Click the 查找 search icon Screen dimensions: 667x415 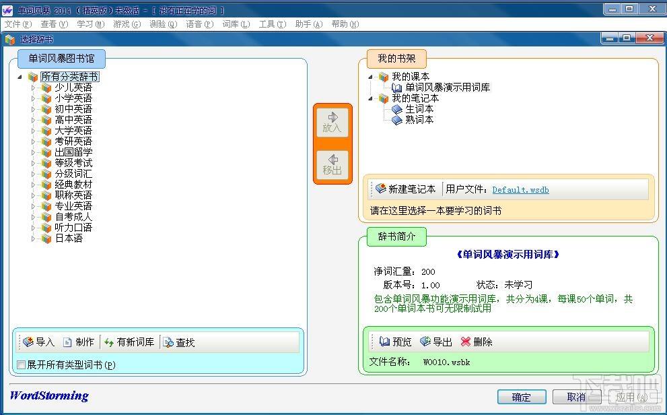tap(168, 342)
